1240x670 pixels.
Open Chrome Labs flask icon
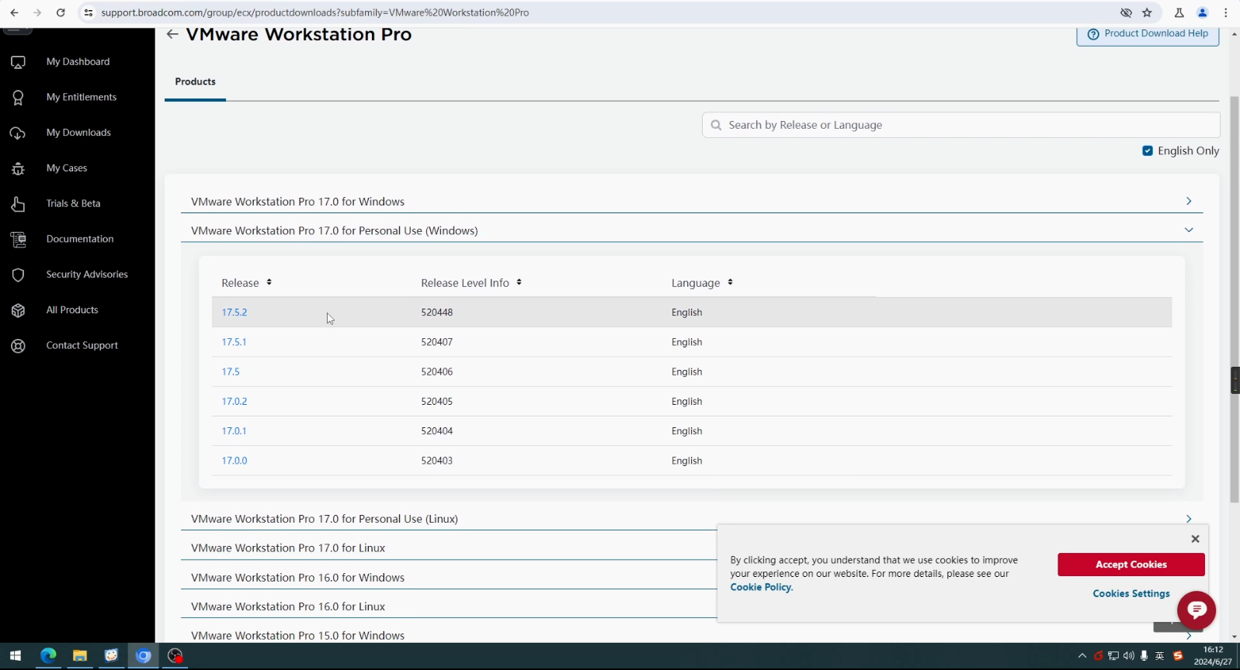(1179, 12)
